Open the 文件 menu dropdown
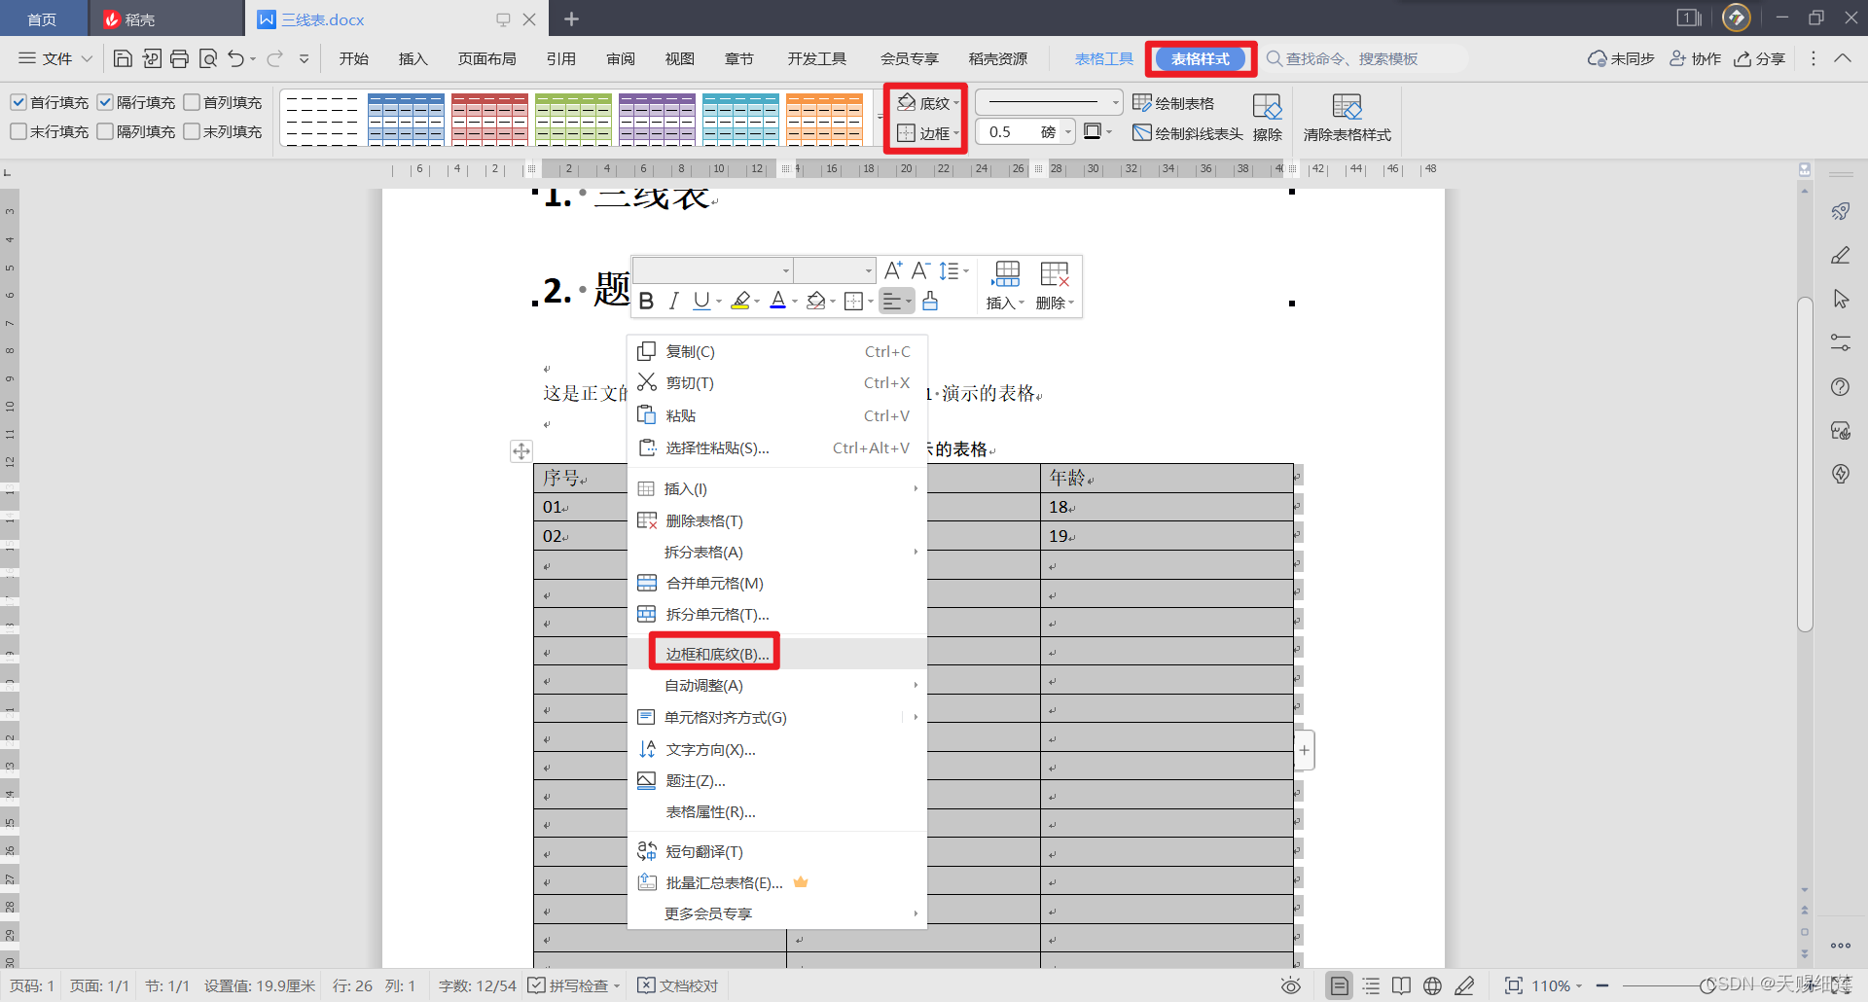 click(x=55, y=58)
